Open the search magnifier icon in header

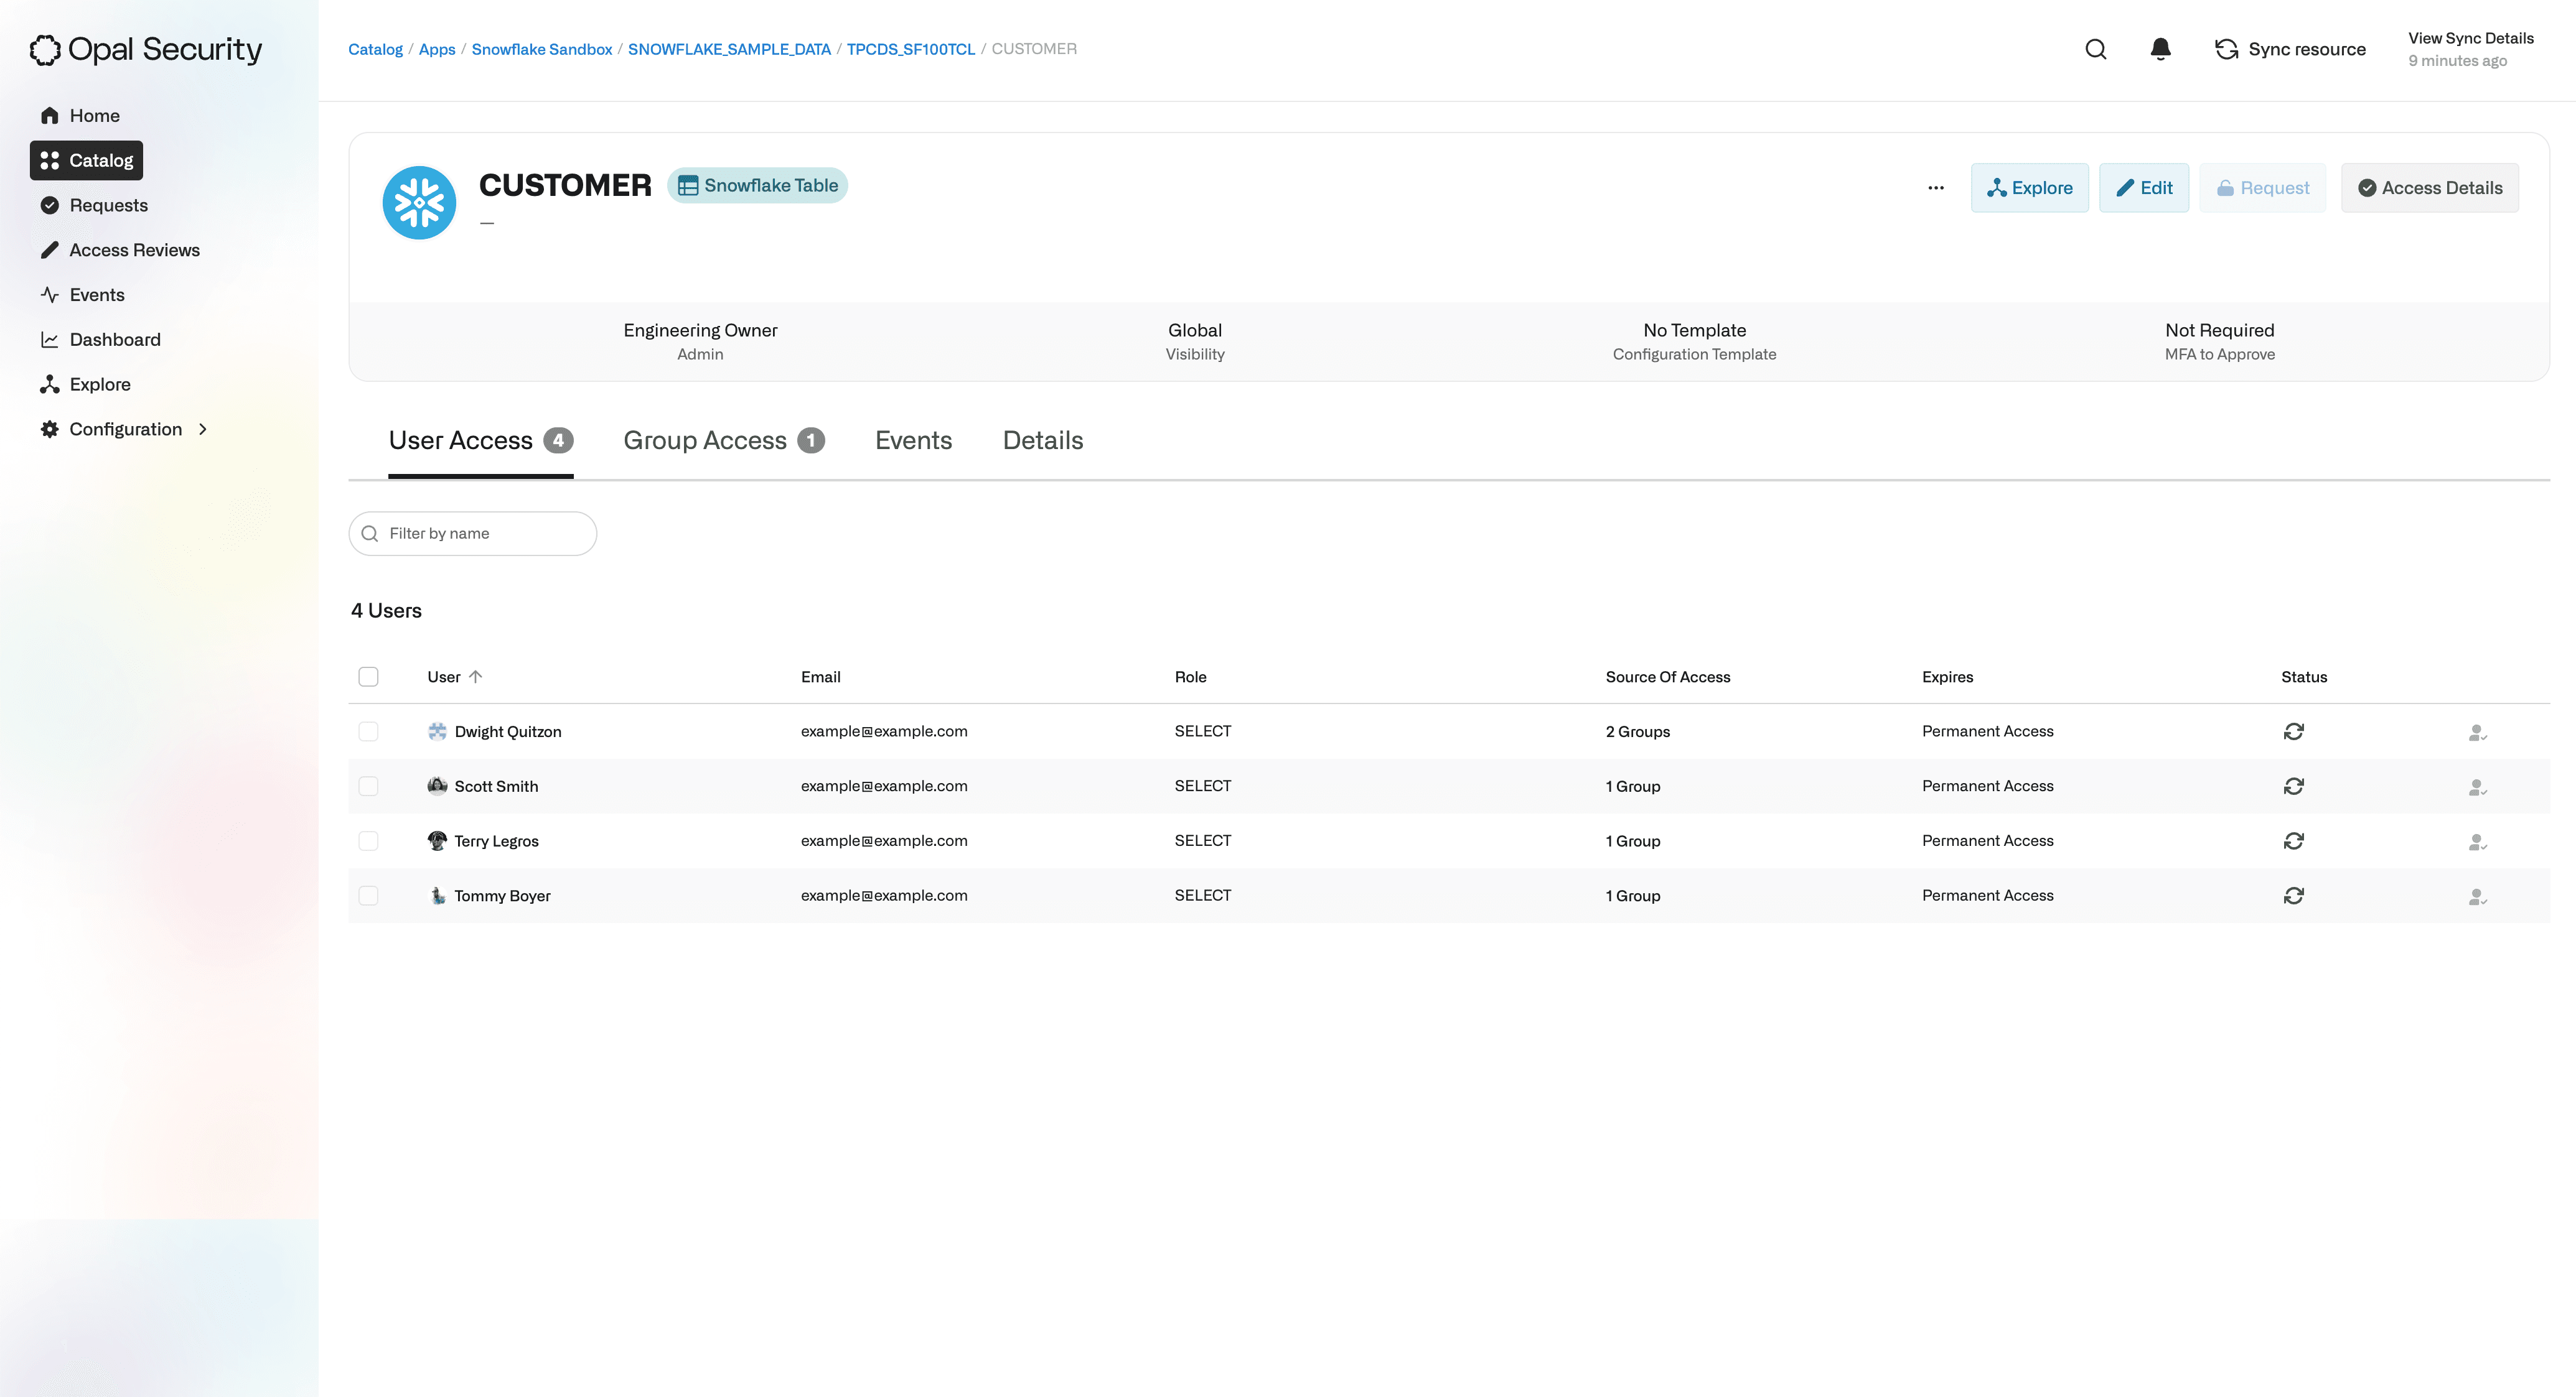click(2096, 49)
